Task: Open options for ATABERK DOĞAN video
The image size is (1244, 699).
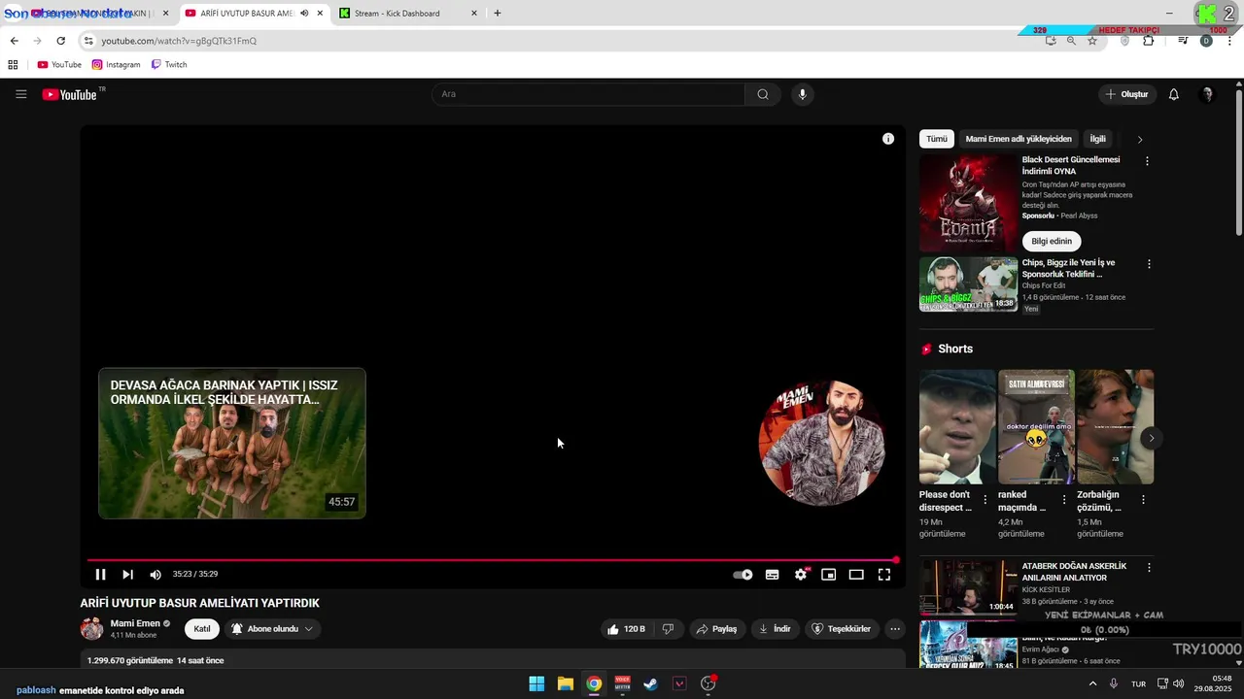Action: pos(1149,568)
